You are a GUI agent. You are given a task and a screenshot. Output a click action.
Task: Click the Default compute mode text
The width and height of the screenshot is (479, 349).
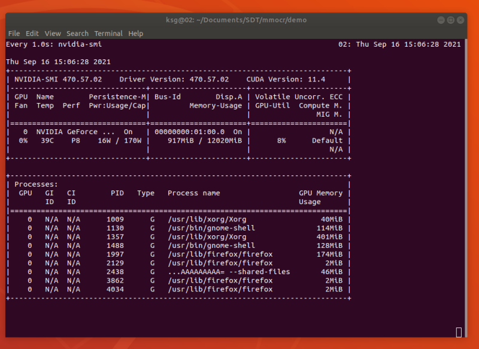tap(327, 140)
